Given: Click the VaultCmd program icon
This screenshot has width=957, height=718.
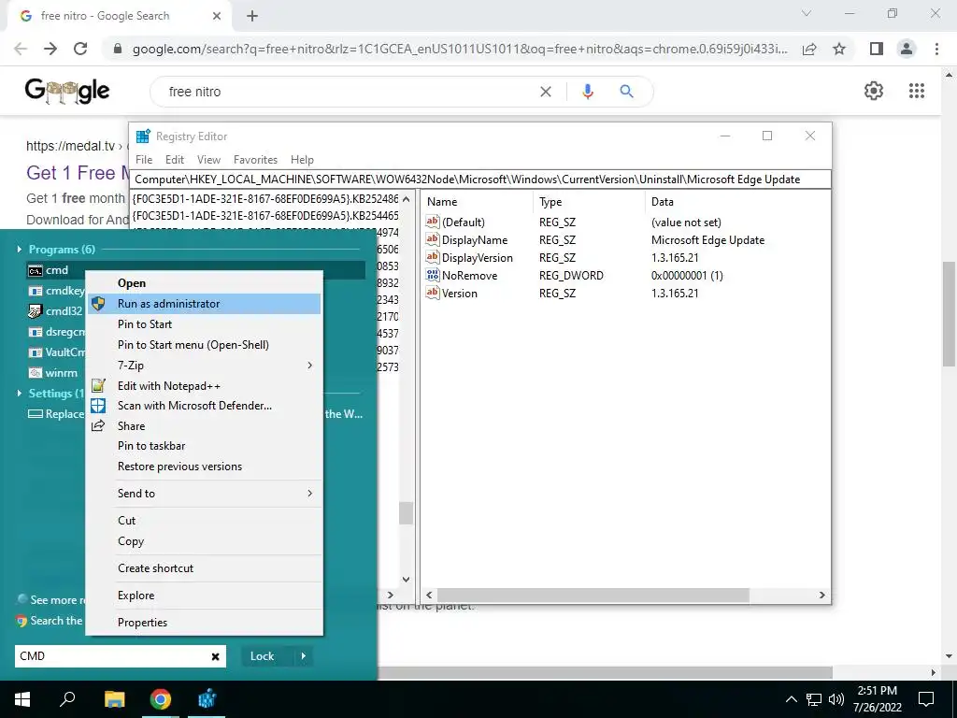Looking at the screenshot, I should pos(36,352).
